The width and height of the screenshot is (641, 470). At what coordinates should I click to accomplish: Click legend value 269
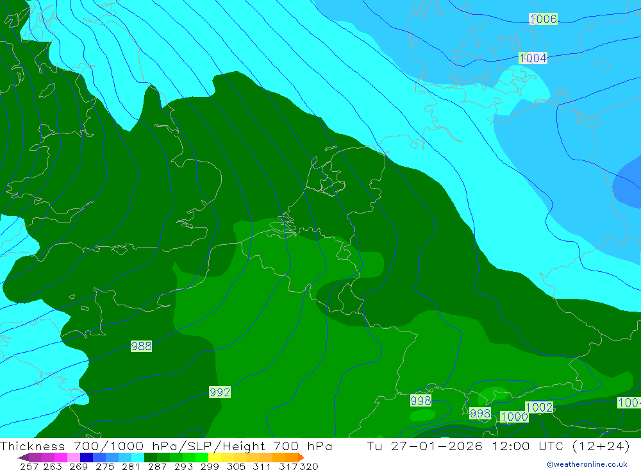point(78,466)
